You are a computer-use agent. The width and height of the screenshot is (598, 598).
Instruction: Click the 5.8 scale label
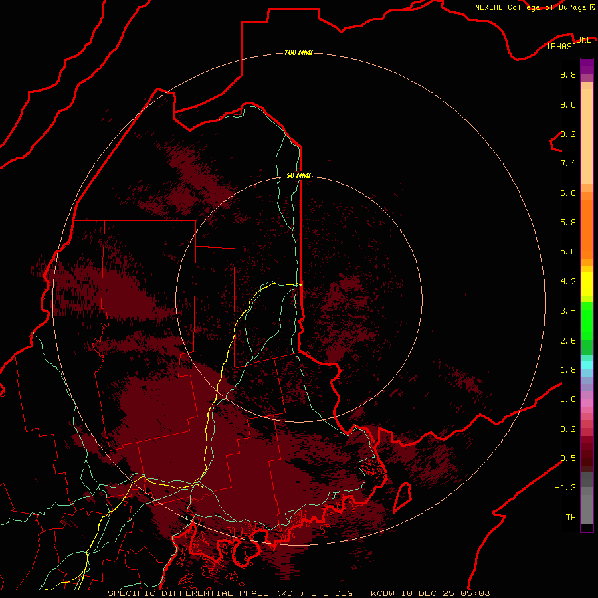click(568, 223)
